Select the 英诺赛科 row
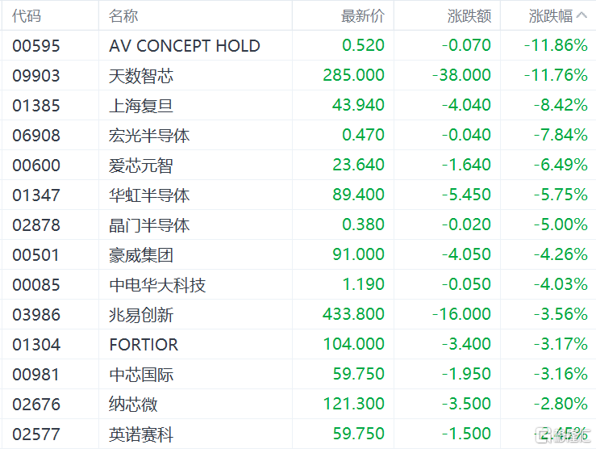The width and height of the screenshot is (596, 449). [x=141, y=434]
